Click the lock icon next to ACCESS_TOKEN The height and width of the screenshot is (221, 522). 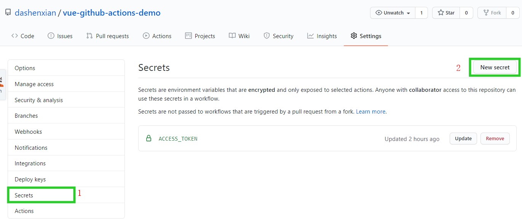point(149,138)
